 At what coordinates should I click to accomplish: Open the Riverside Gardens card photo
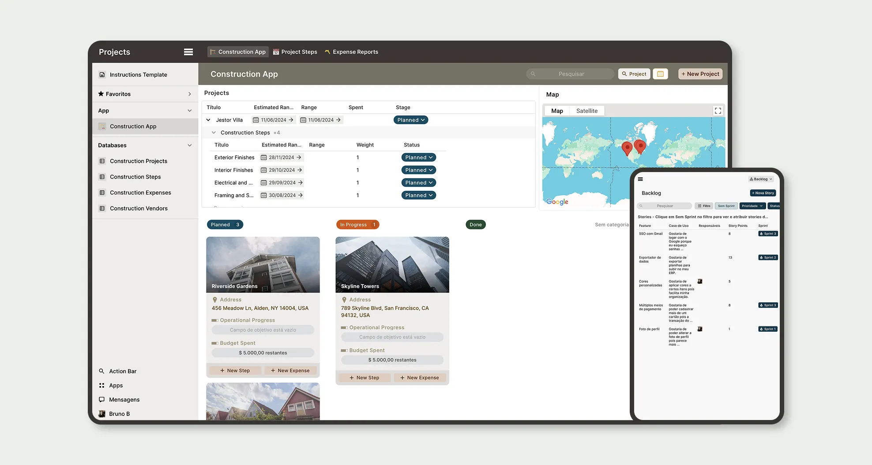(x=263, y=265)
